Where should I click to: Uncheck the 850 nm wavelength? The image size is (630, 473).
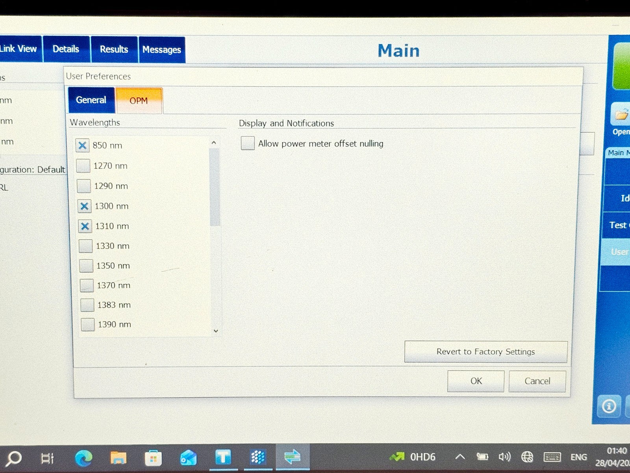tap(82, 145)
